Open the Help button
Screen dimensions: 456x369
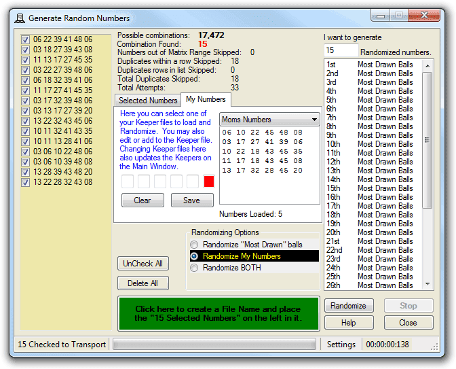pyautogui.click(x=349, y=323)
